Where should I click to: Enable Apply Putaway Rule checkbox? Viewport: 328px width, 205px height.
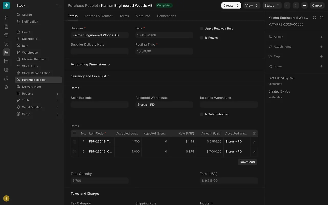202,29
